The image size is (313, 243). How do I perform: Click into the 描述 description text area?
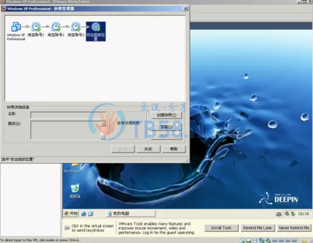pos(66,130)
